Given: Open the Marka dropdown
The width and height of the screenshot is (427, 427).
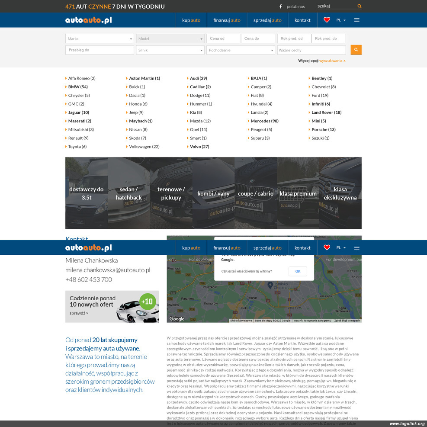Looking at the screenshot, I should [100, 39].
